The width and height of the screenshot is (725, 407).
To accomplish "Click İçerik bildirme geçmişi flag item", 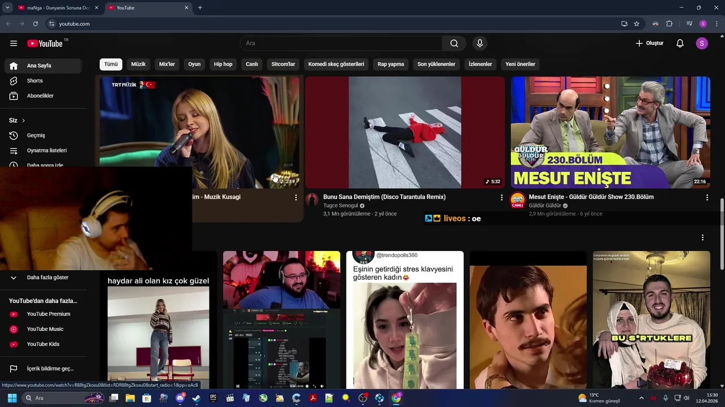I will tap(43, 369).
